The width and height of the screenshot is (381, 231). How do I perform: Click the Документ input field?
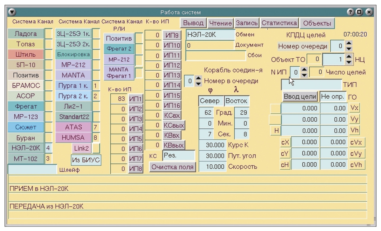tap(210, 45)
